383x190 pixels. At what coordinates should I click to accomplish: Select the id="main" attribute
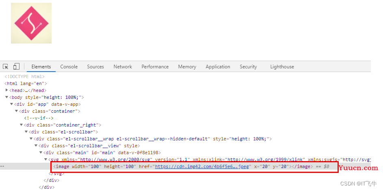click(x=104, y=153)
